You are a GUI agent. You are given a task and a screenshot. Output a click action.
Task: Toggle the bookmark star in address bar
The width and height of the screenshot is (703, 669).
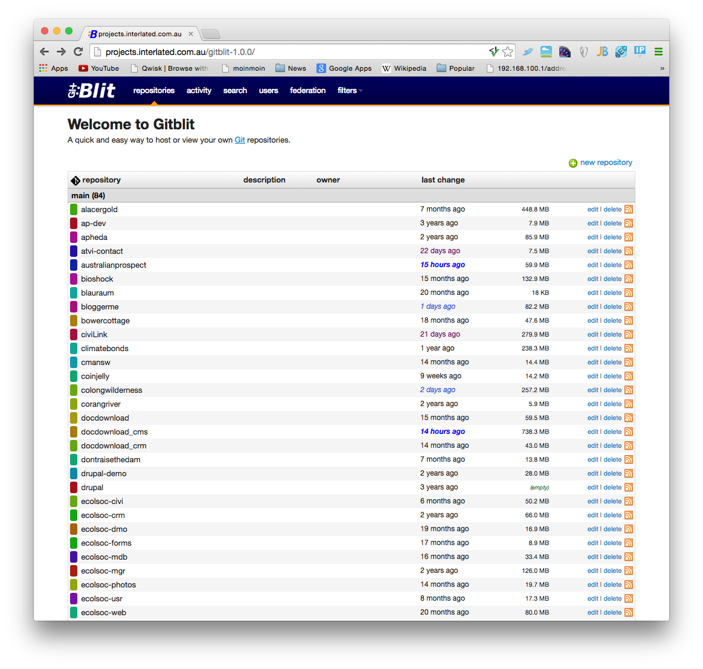coord(508,52)
